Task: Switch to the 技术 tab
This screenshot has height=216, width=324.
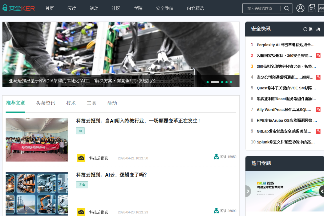Action: pyautogui.click(x=71, y=103)
